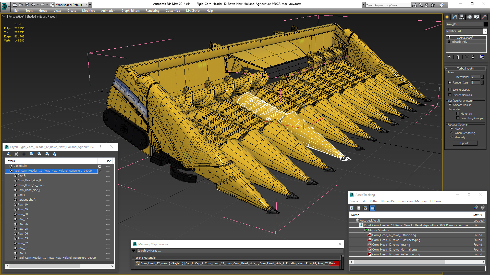The height and width of the screenshot is (275, 490).
Task: Open the MAXScript menu
Action: click(x=193, y=11)
